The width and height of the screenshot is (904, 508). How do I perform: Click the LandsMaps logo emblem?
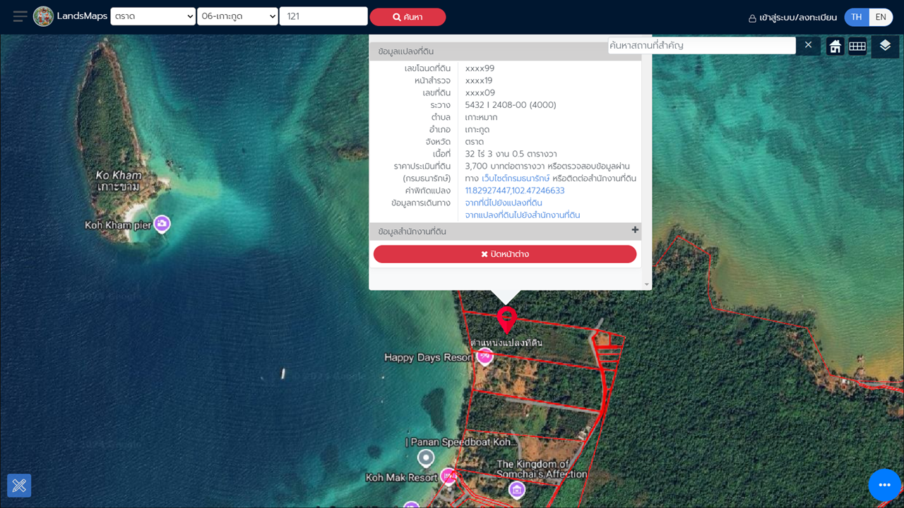click(44, 16)
